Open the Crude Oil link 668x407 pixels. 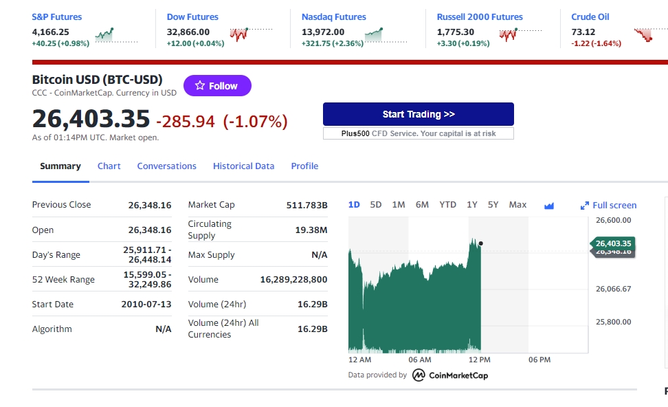point(590,17)
